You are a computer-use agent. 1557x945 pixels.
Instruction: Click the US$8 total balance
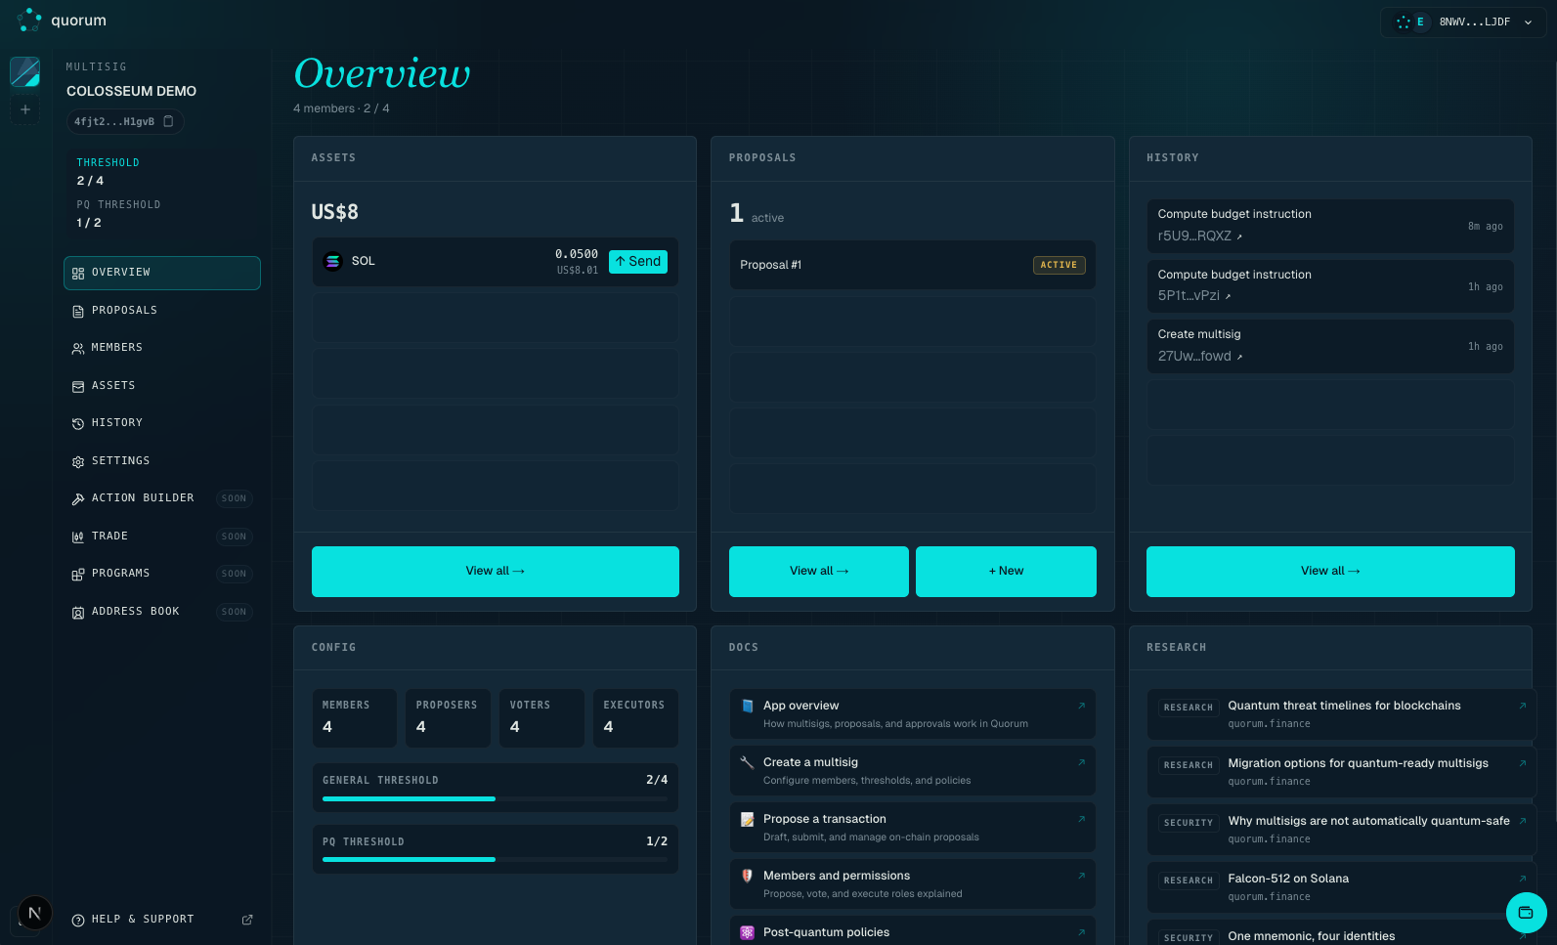click(x=334, y=212)
